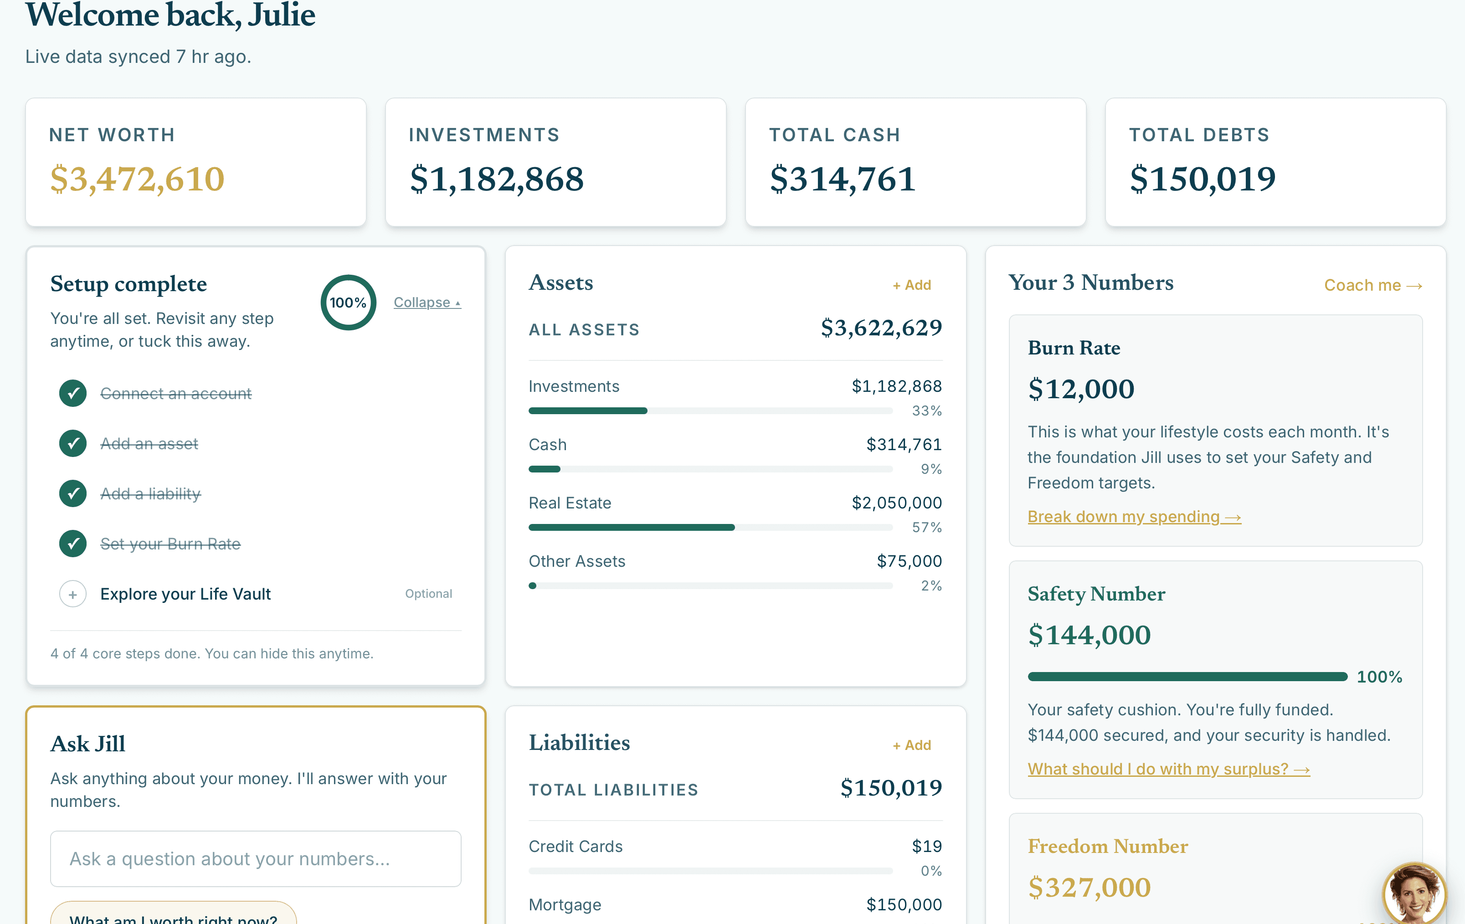Open the Coach me link
The image size is (1465, 924).
[x=1373, y=285]
